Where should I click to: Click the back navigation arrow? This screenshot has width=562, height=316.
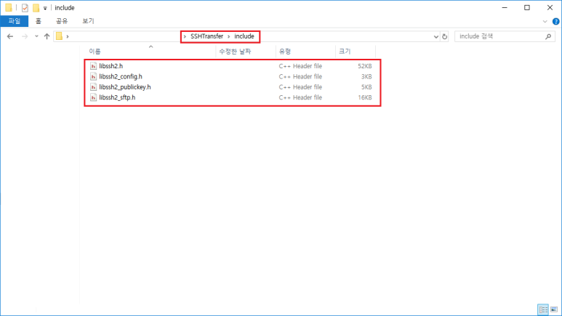tap(10, 36)
